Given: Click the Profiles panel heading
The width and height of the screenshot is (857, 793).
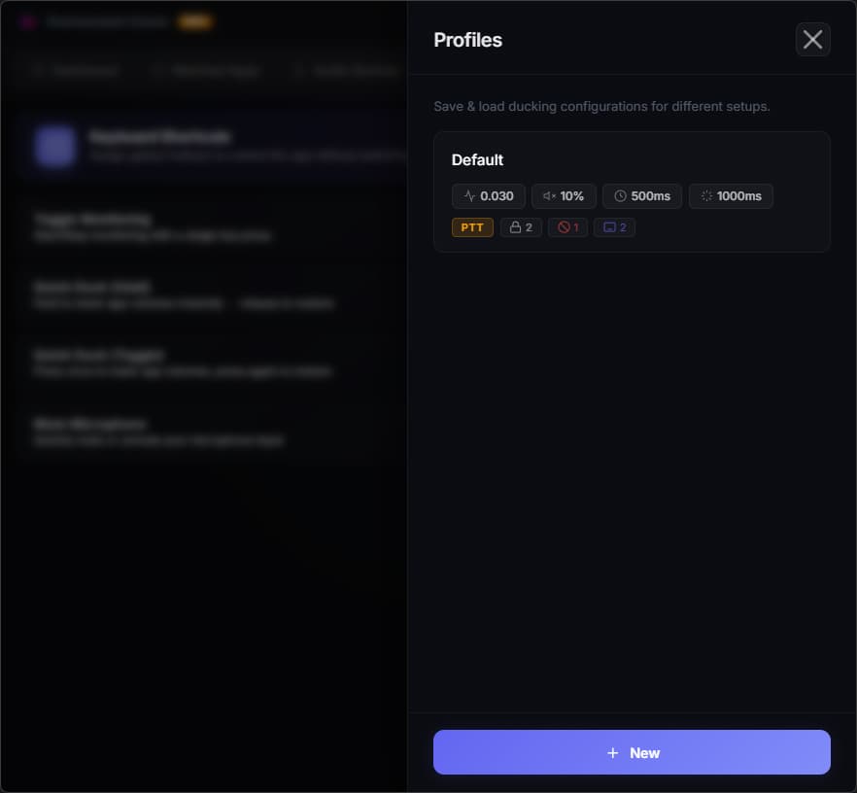Looking at the screenshot, I should 468,40.
